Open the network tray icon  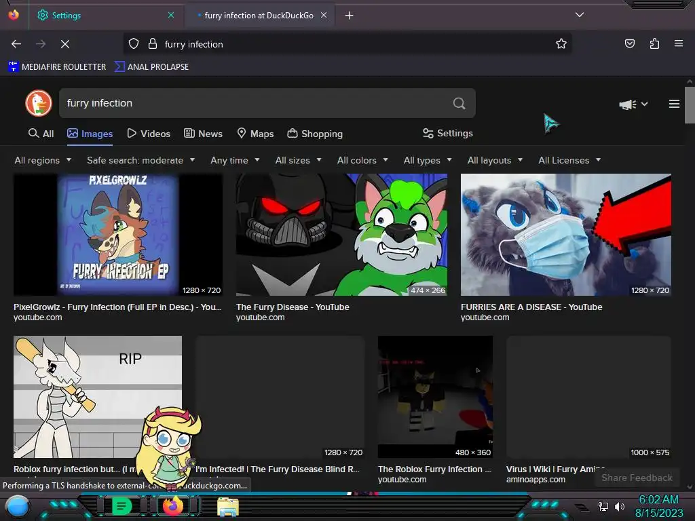point(603,506)
